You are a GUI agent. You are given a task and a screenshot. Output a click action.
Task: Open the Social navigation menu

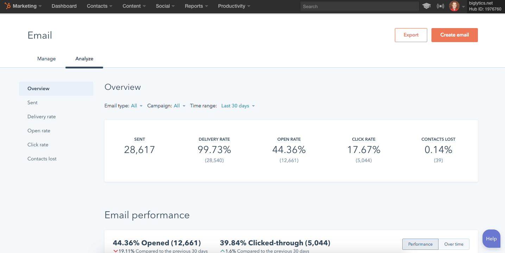click(165, 6)
